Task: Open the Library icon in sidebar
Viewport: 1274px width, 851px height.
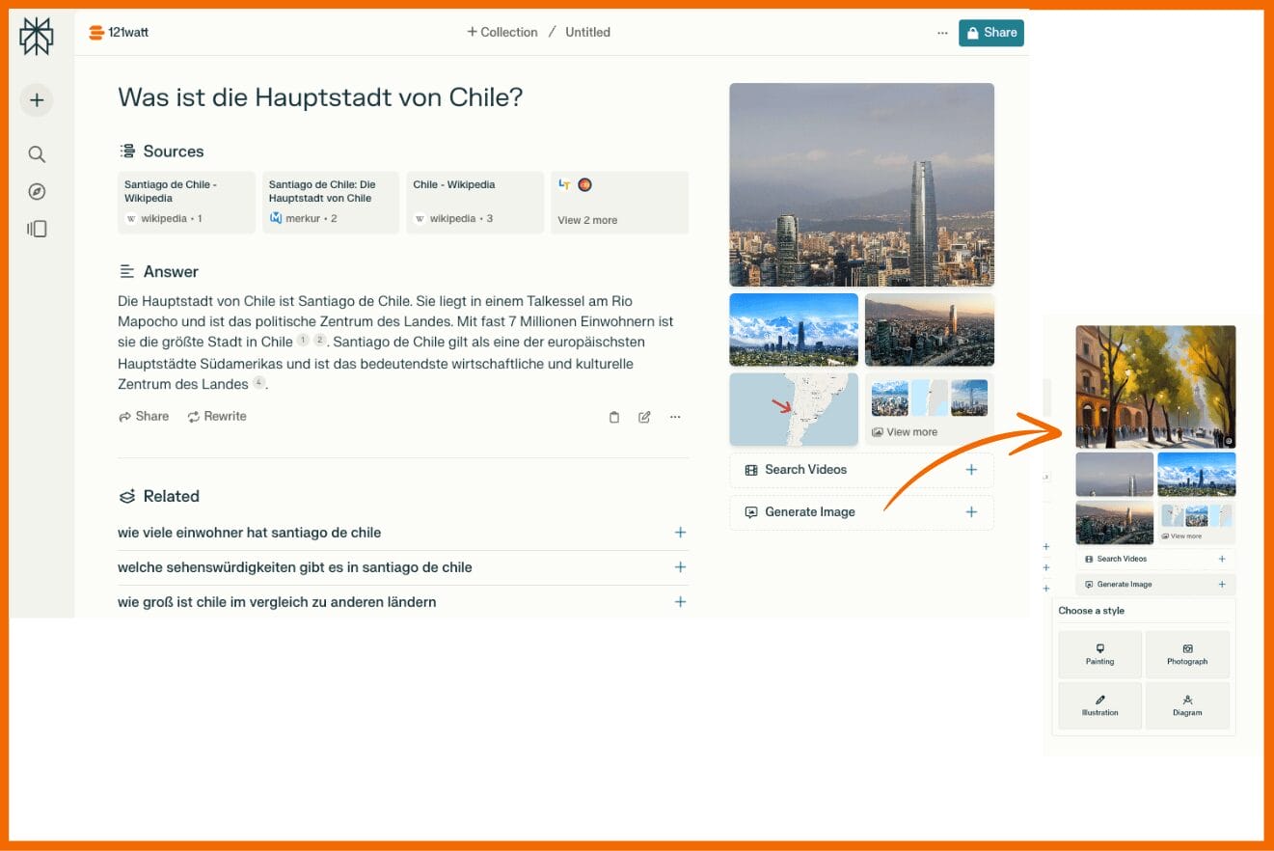Action: [37, 229]
